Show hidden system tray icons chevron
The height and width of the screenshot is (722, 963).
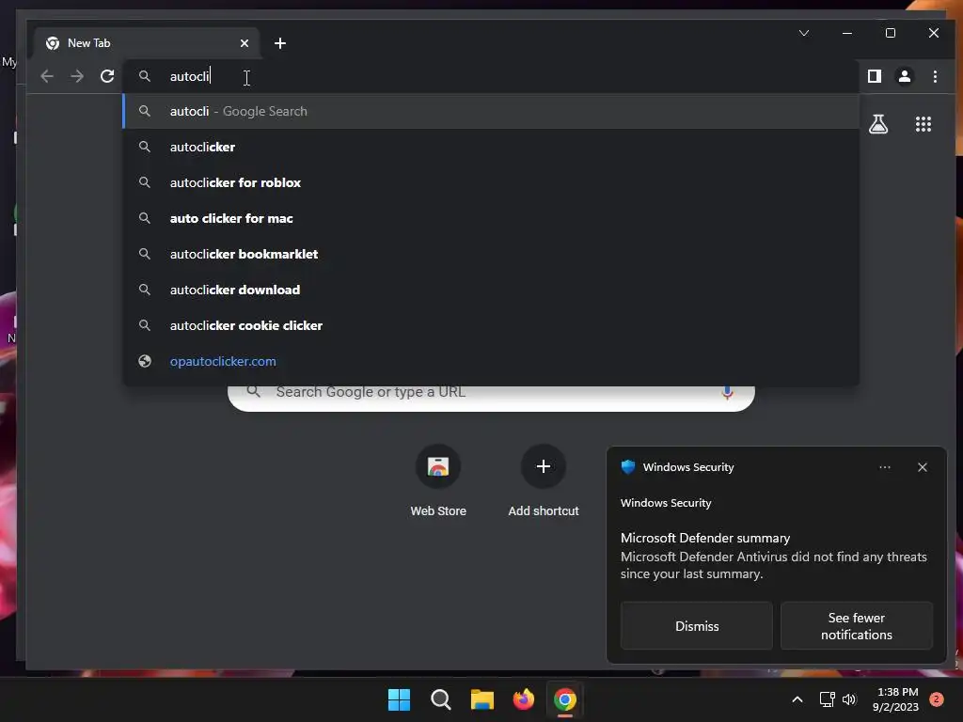(x=797, y=699)
